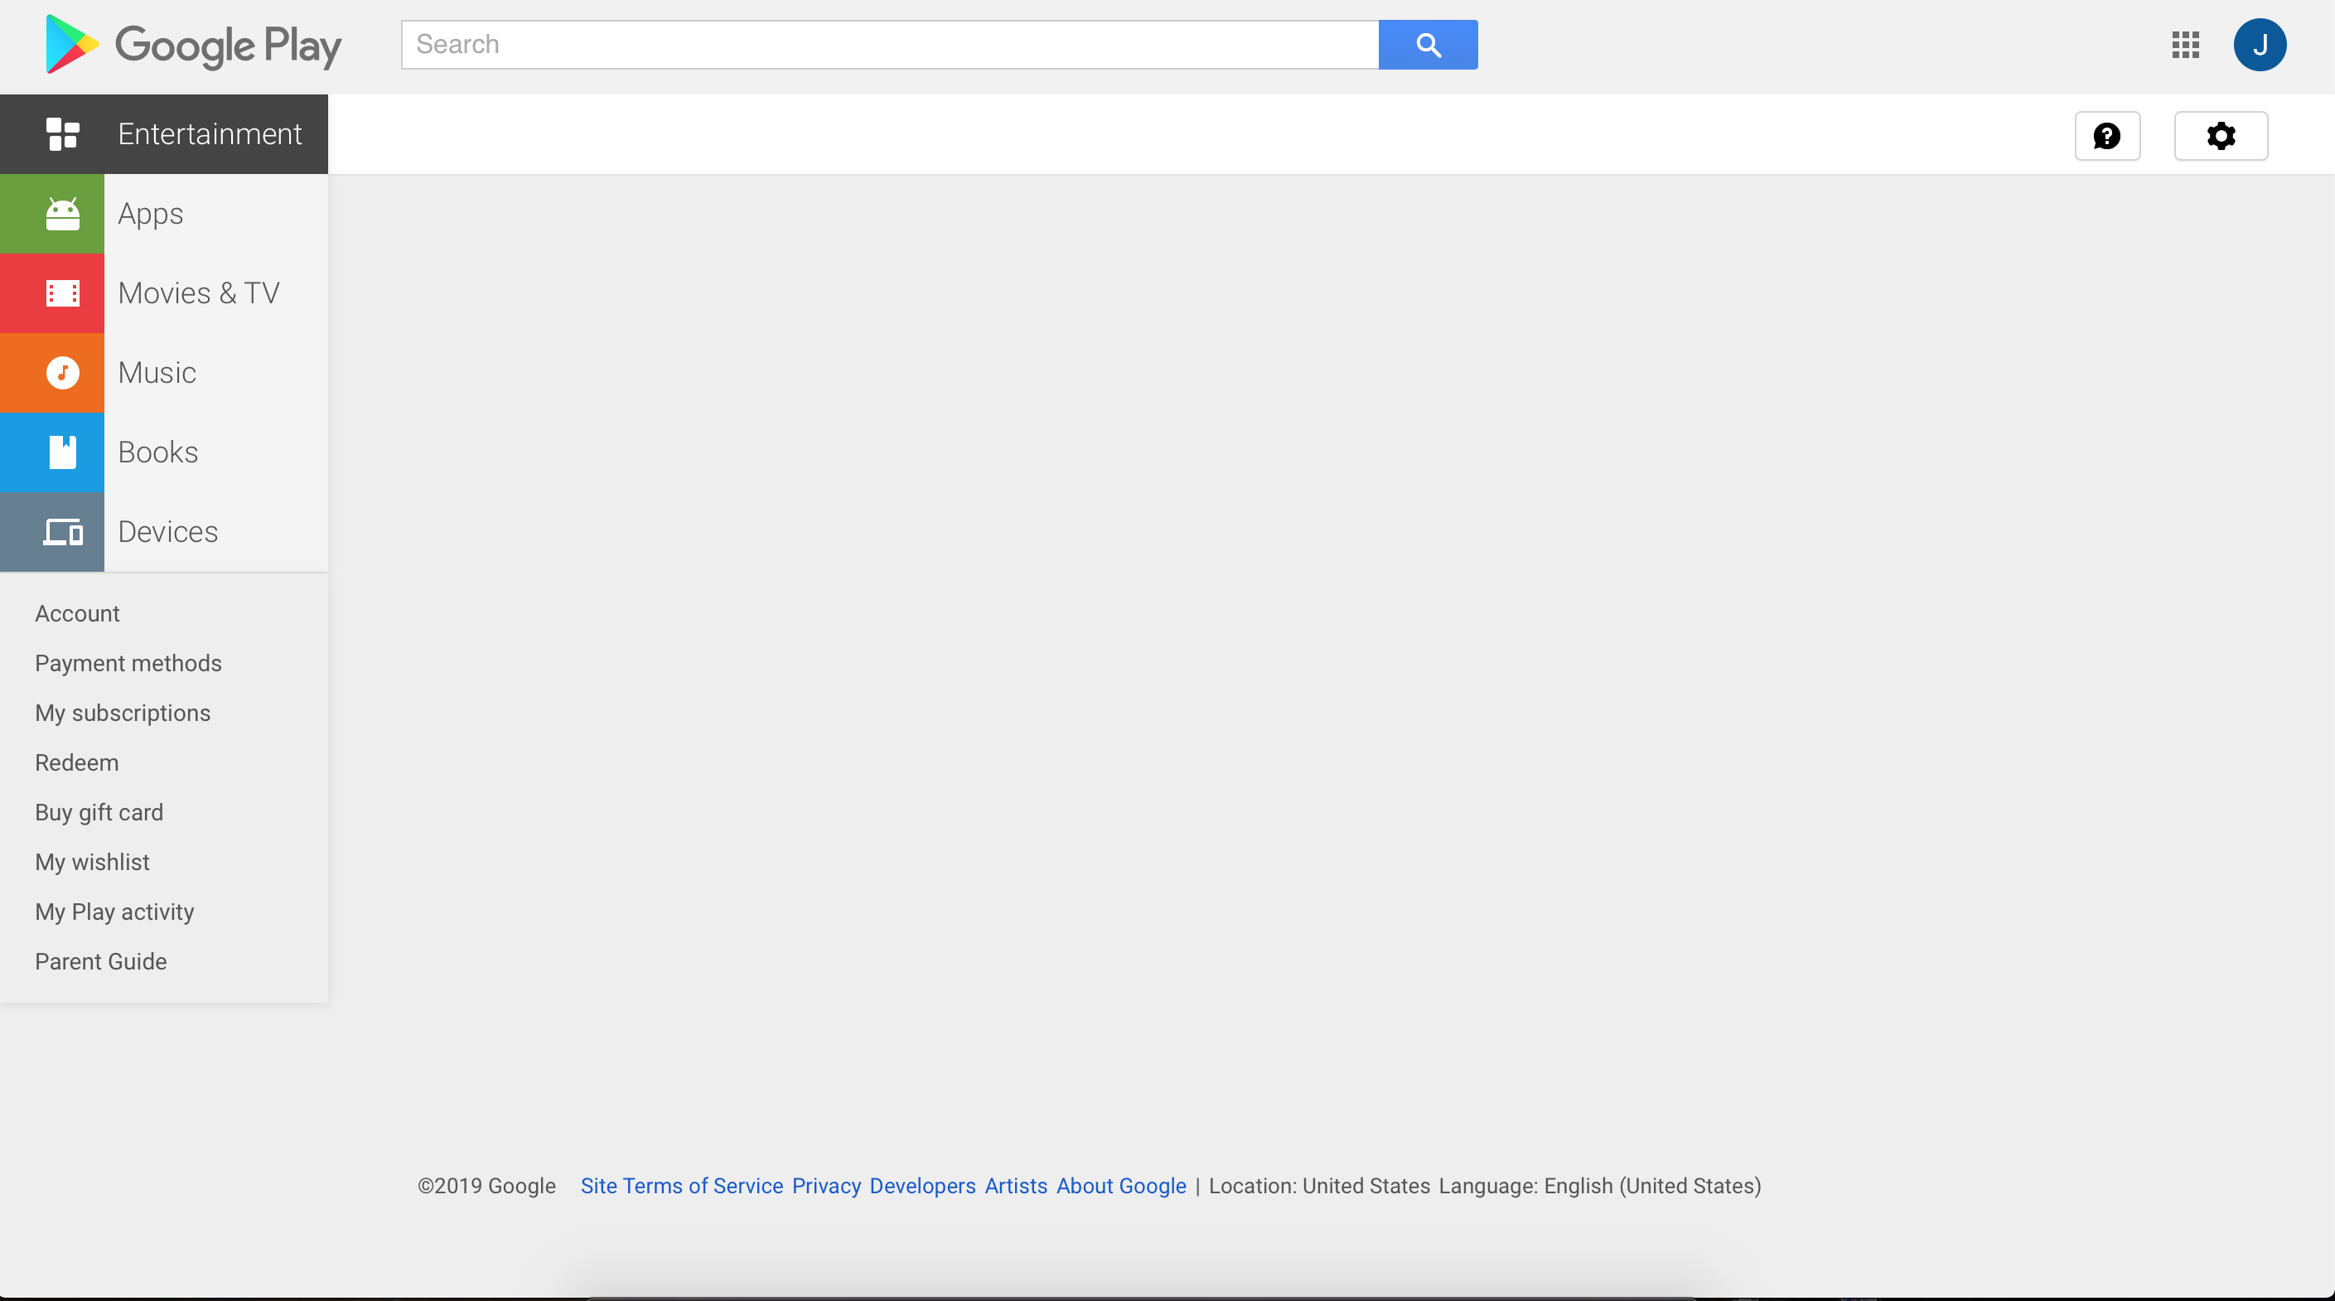Open the Google apps grid
This screenshot has width=2335, height=1301.
2185,45
